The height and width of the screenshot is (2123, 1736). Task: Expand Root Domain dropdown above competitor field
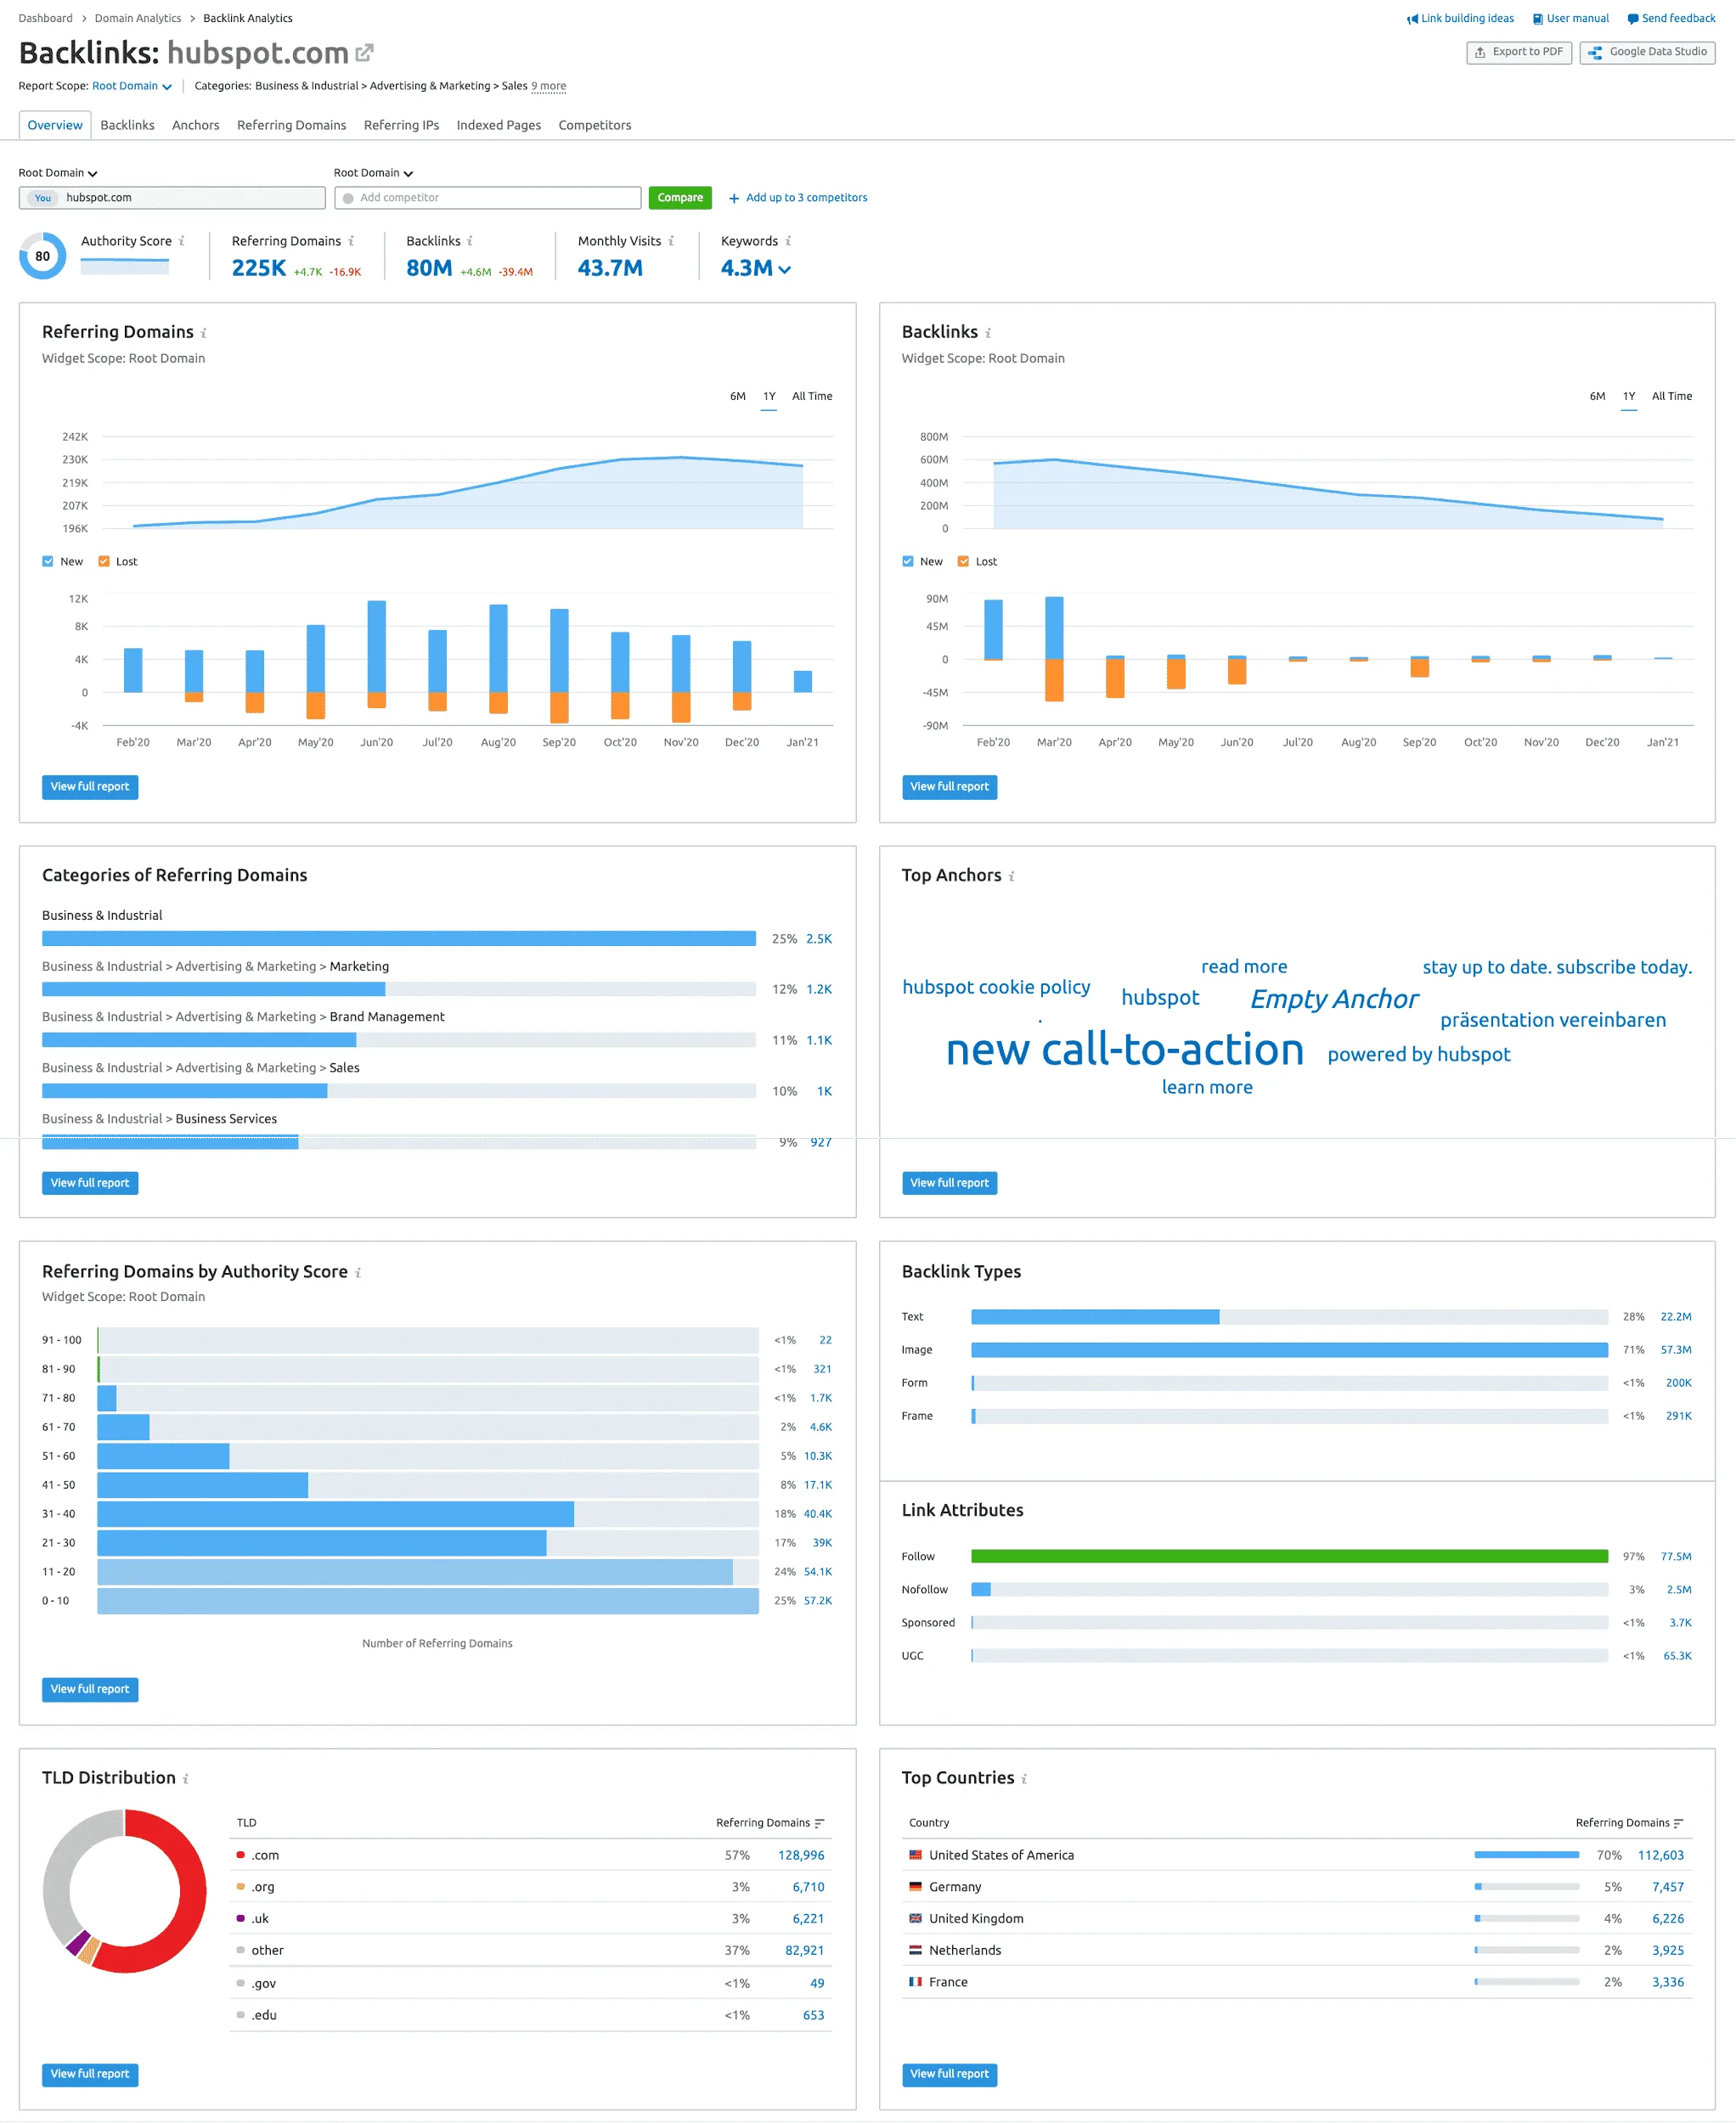pos(373,173)
